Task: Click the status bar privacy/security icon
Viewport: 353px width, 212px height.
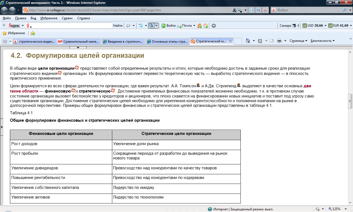Action: tap(318, 209)
